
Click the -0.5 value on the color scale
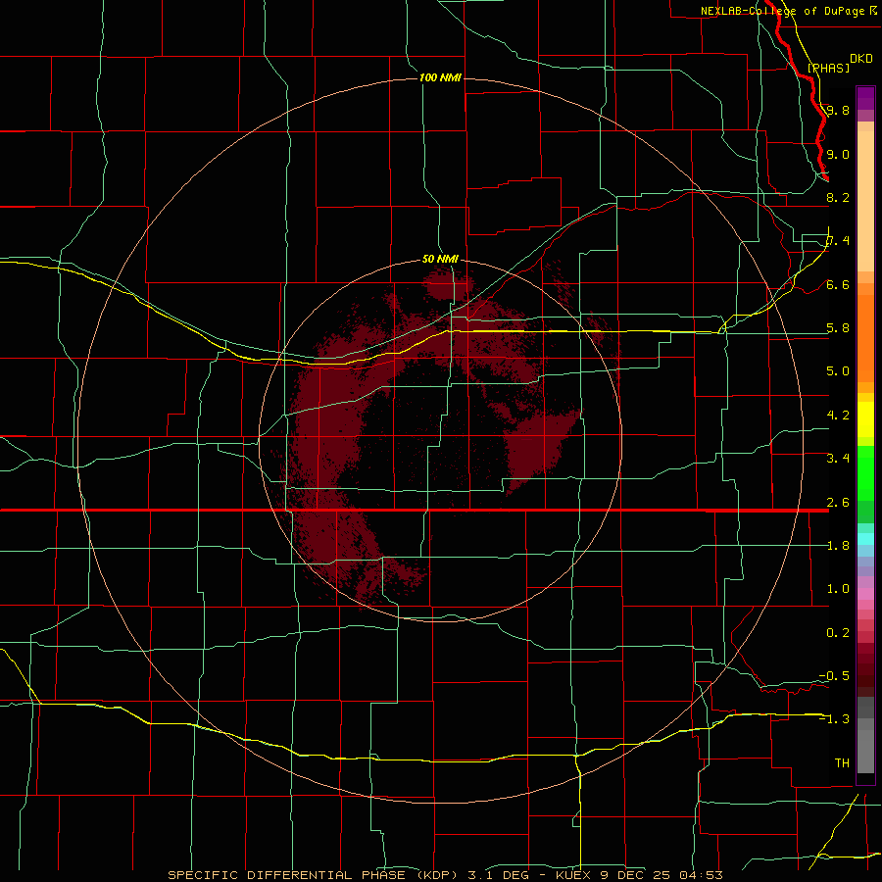[x=834, y=676]
